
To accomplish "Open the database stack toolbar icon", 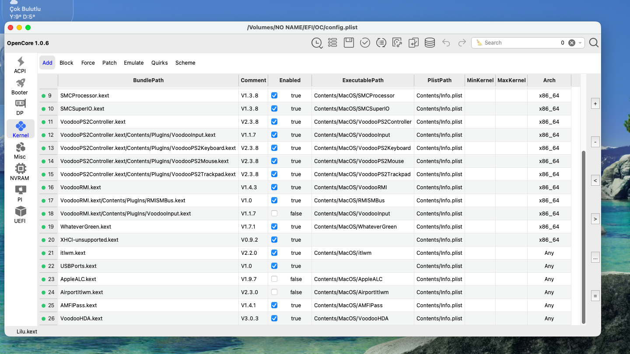I will click(x=430, y=42).
